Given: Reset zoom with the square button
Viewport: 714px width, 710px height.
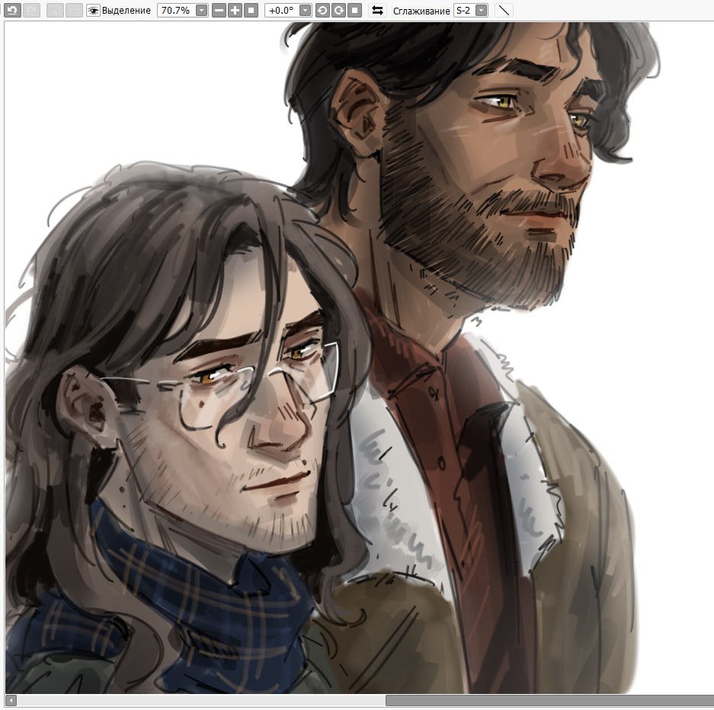Looking at the screenshot, I should click(x=251, y=10).
